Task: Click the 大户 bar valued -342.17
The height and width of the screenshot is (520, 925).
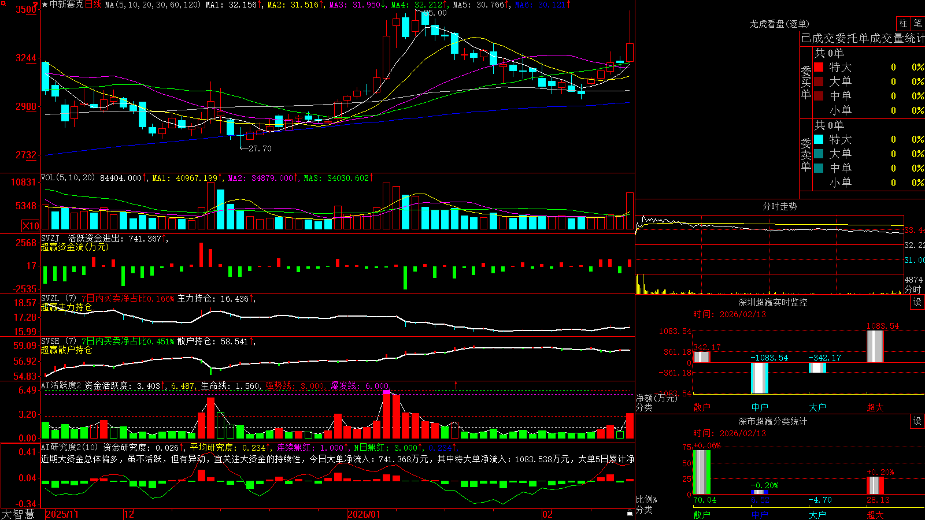Action: click(817, 367)
